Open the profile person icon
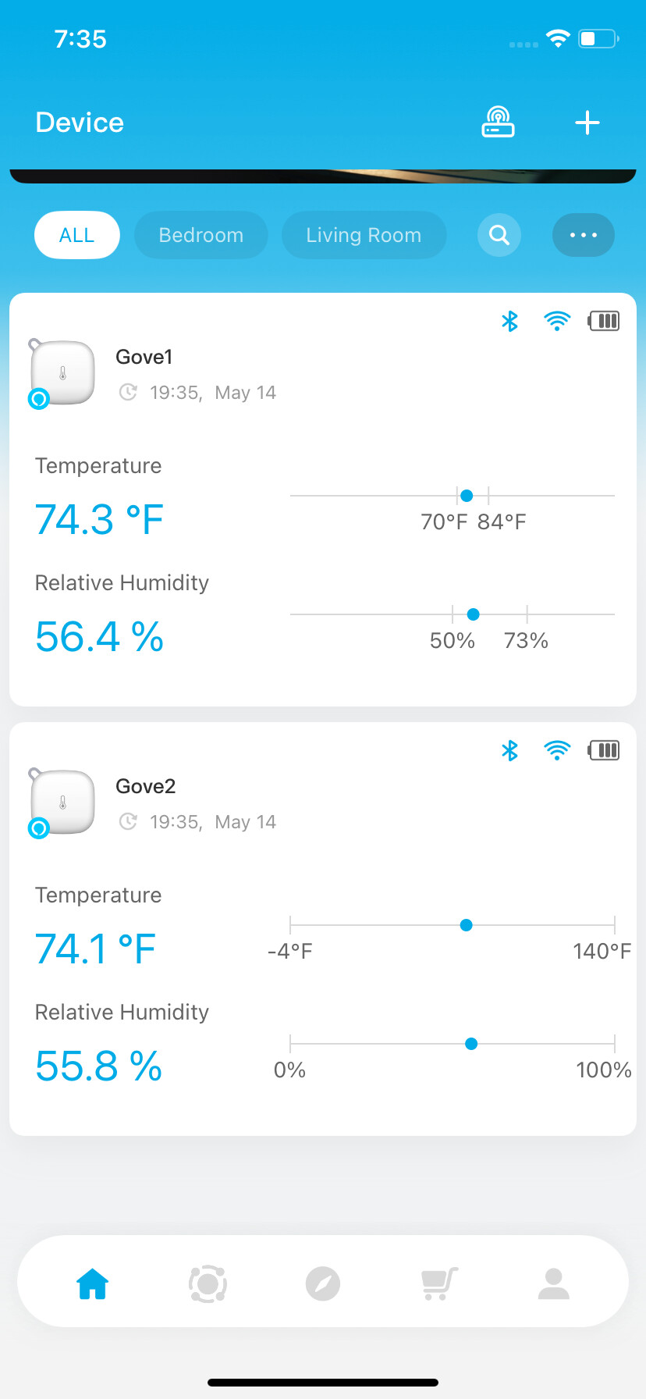Image resolution: width=646 pixels, height=1399 pixels. point(553,1283)
